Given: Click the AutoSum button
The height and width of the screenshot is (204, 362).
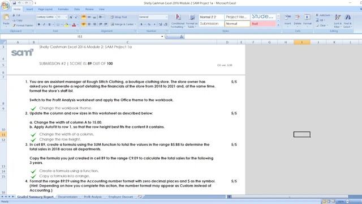Looking at the screenshot, I should click(323, 15).
